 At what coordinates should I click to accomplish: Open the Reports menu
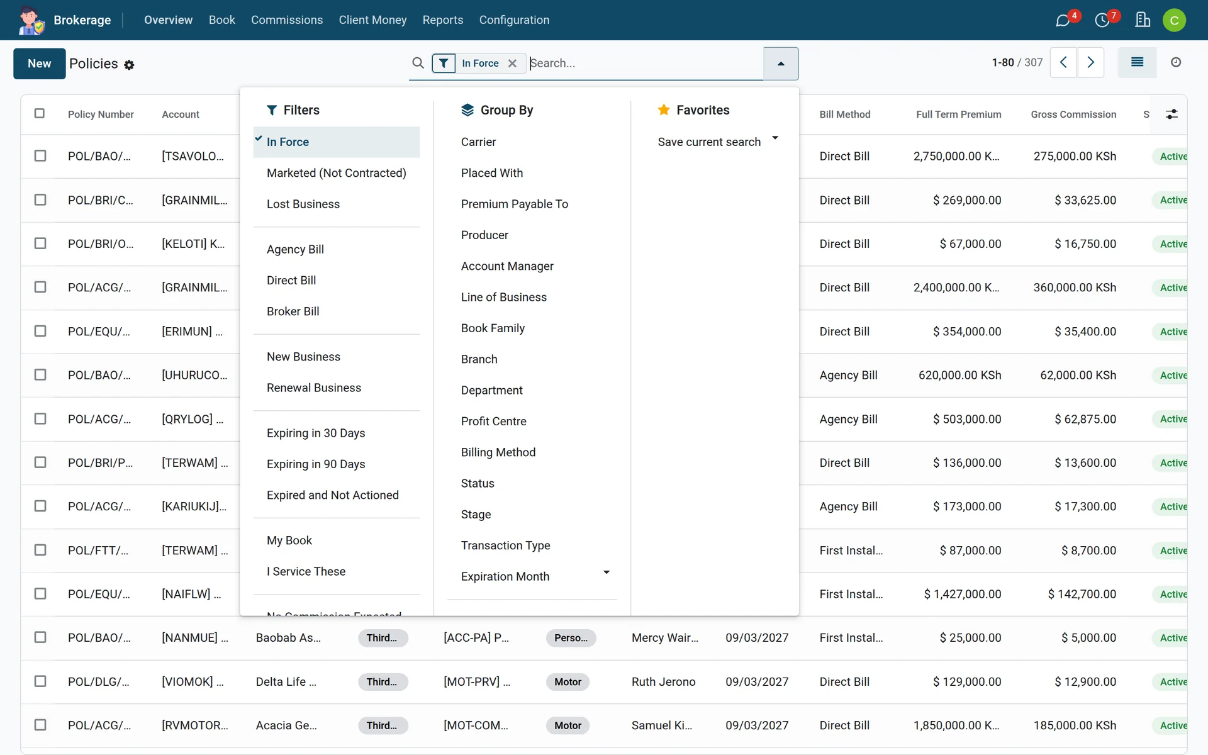click(x=443, y=20)
